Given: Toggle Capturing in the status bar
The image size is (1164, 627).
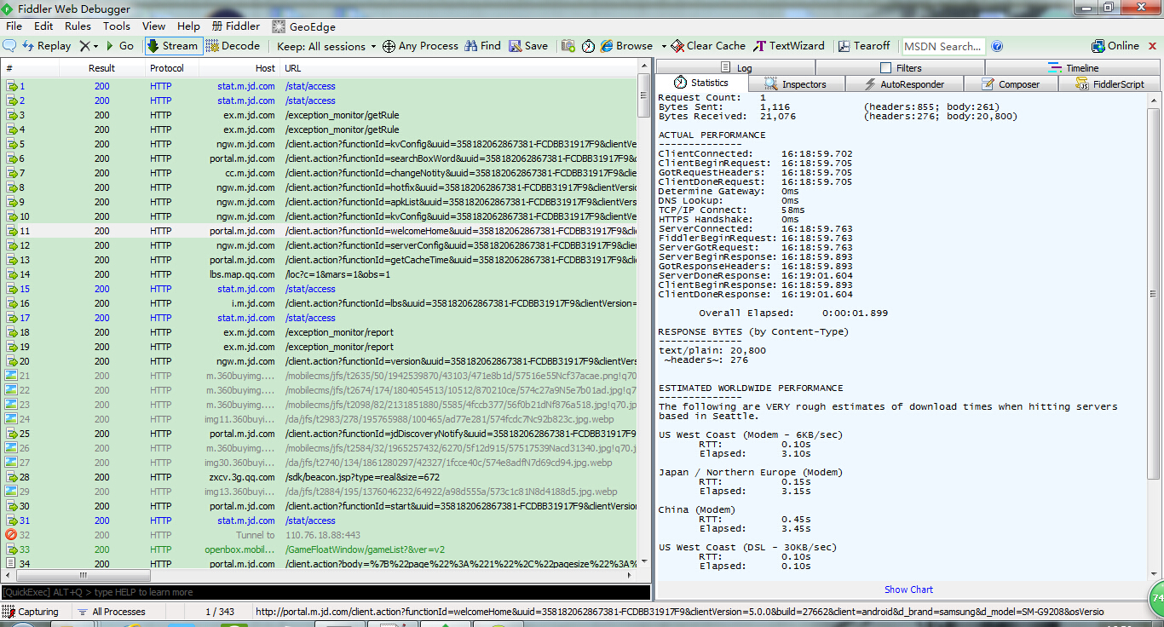Looking at the screenshot, I should 31,612.
